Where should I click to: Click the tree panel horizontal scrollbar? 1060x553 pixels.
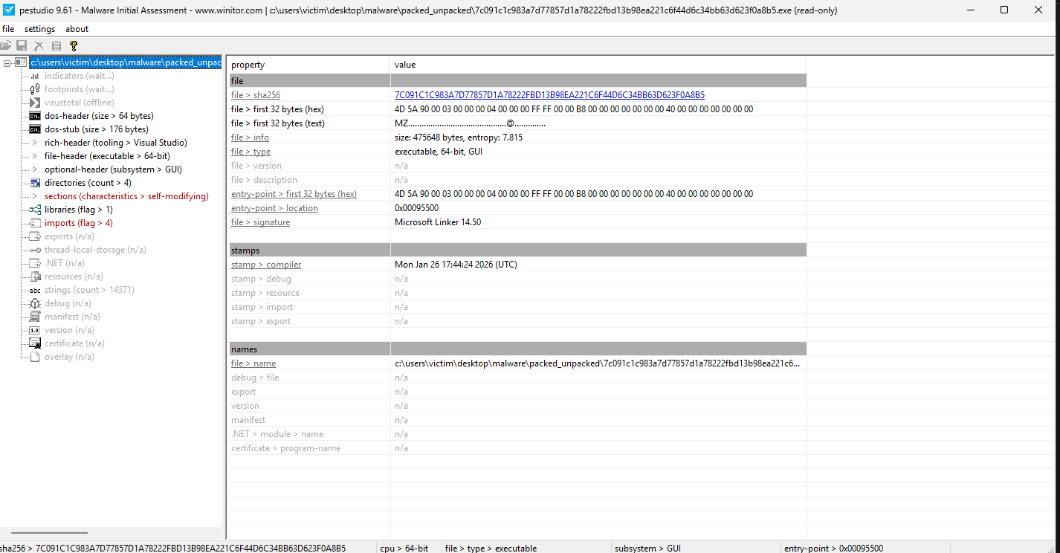(49, 532)
